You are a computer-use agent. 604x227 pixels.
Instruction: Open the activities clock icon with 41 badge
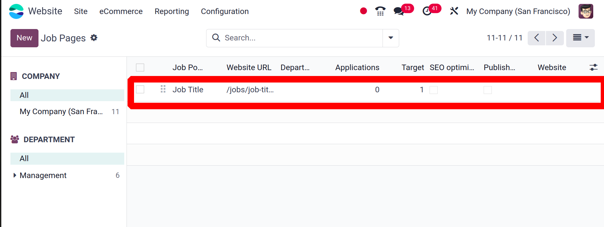pos(427,11)
